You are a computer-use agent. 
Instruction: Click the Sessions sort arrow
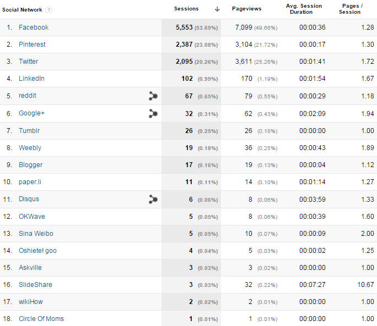(x=217, y=9)
